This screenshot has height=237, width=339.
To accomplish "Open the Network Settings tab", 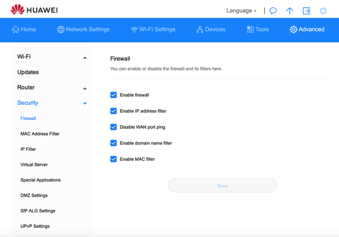I will [83, 29].
